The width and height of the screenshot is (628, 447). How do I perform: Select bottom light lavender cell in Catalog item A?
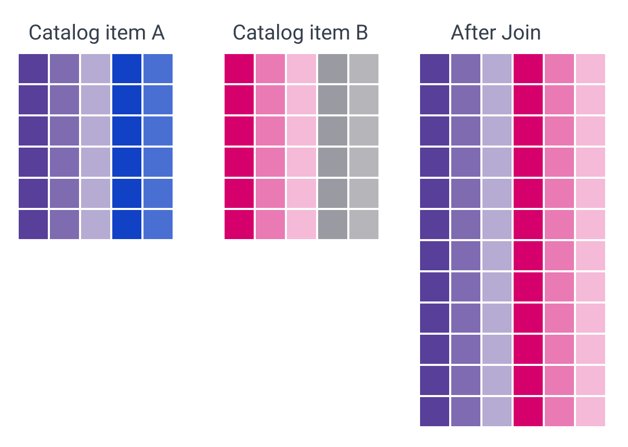tap(96, 225)
